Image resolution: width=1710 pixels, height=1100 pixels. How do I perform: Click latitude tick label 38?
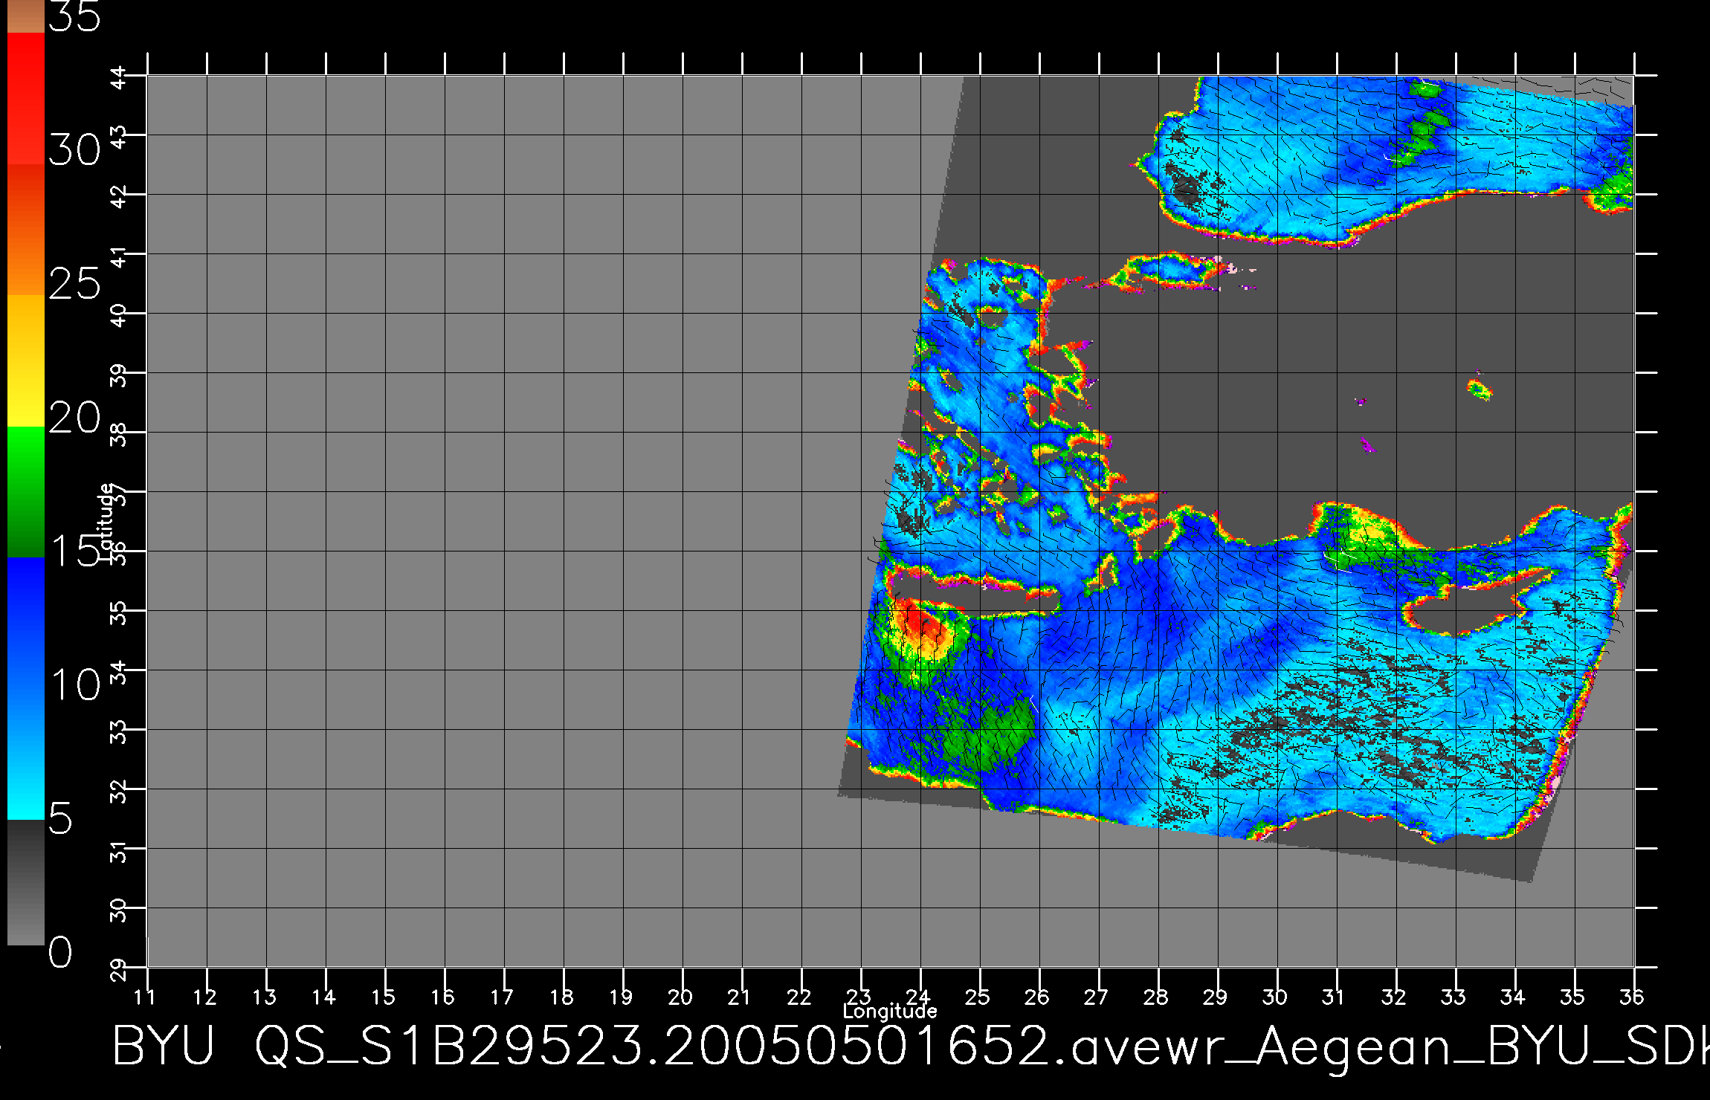pyautogui.click(x=119, y=436)
